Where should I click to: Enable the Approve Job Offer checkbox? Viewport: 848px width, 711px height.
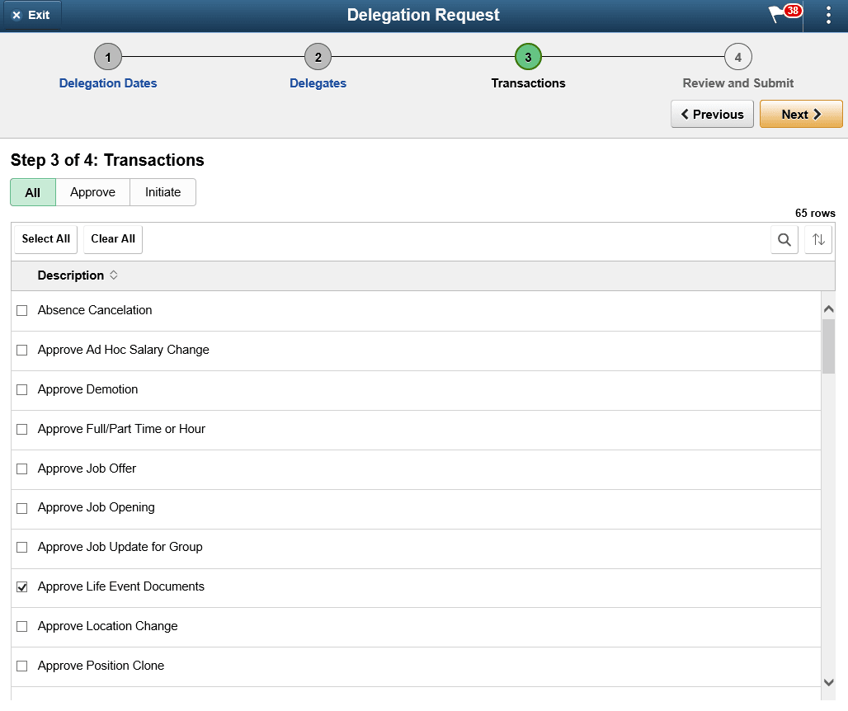pos(21,468)
